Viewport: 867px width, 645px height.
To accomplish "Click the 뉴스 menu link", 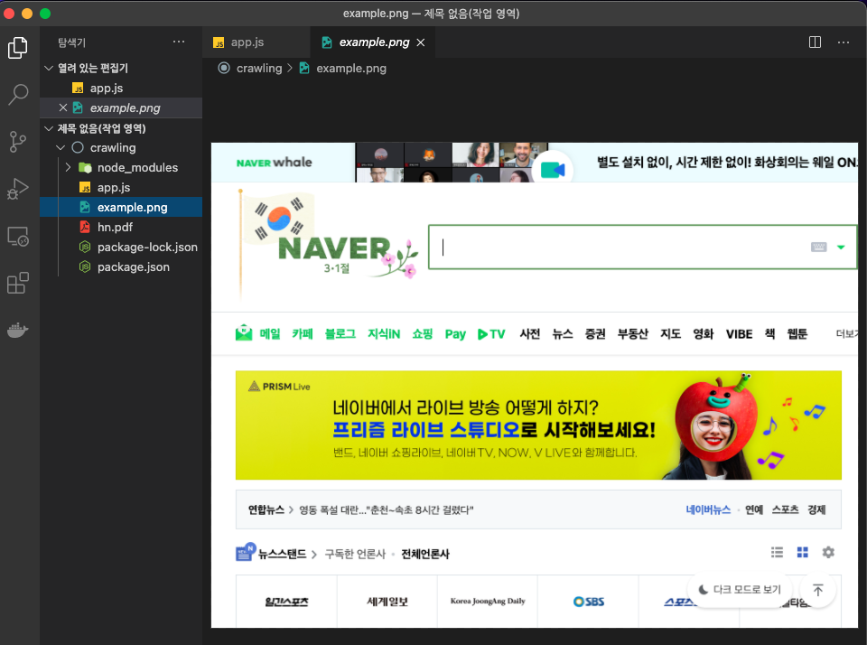I will click(563, 333).
